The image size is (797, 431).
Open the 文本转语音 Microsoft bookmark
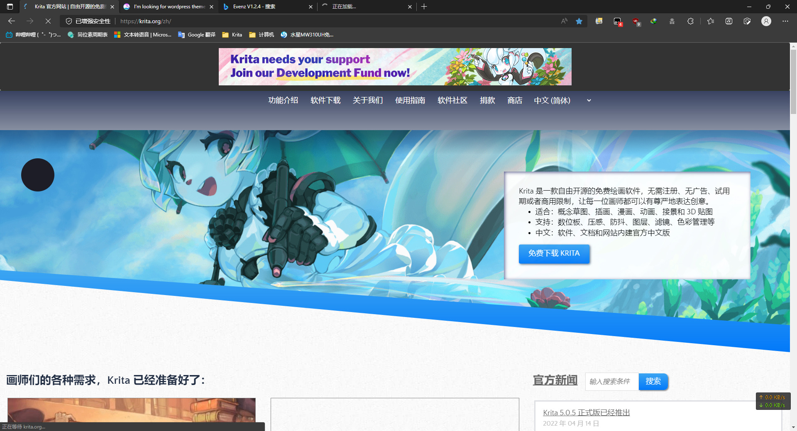click(142, 35)
